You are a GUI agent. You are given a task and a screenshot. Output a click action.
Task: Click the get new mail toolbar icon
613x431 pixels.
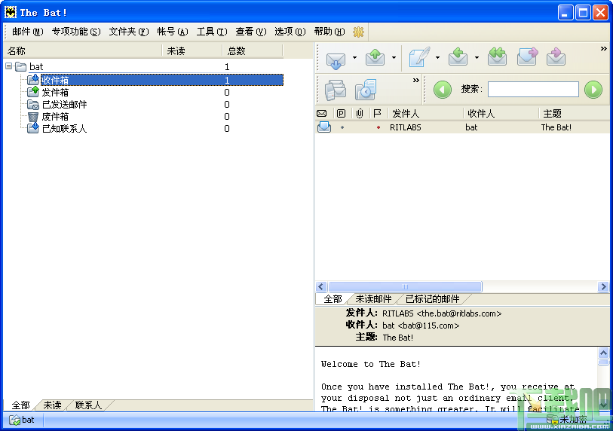click(336, 60)
